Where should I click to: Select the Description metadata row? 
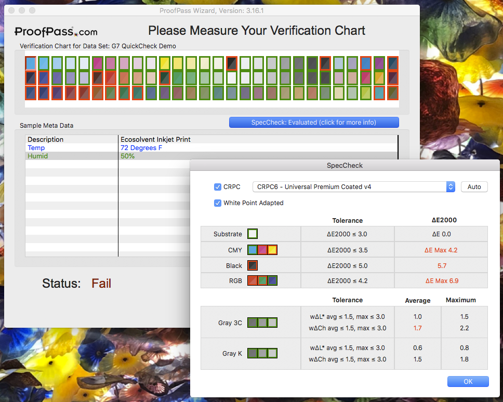coord(211,139)
